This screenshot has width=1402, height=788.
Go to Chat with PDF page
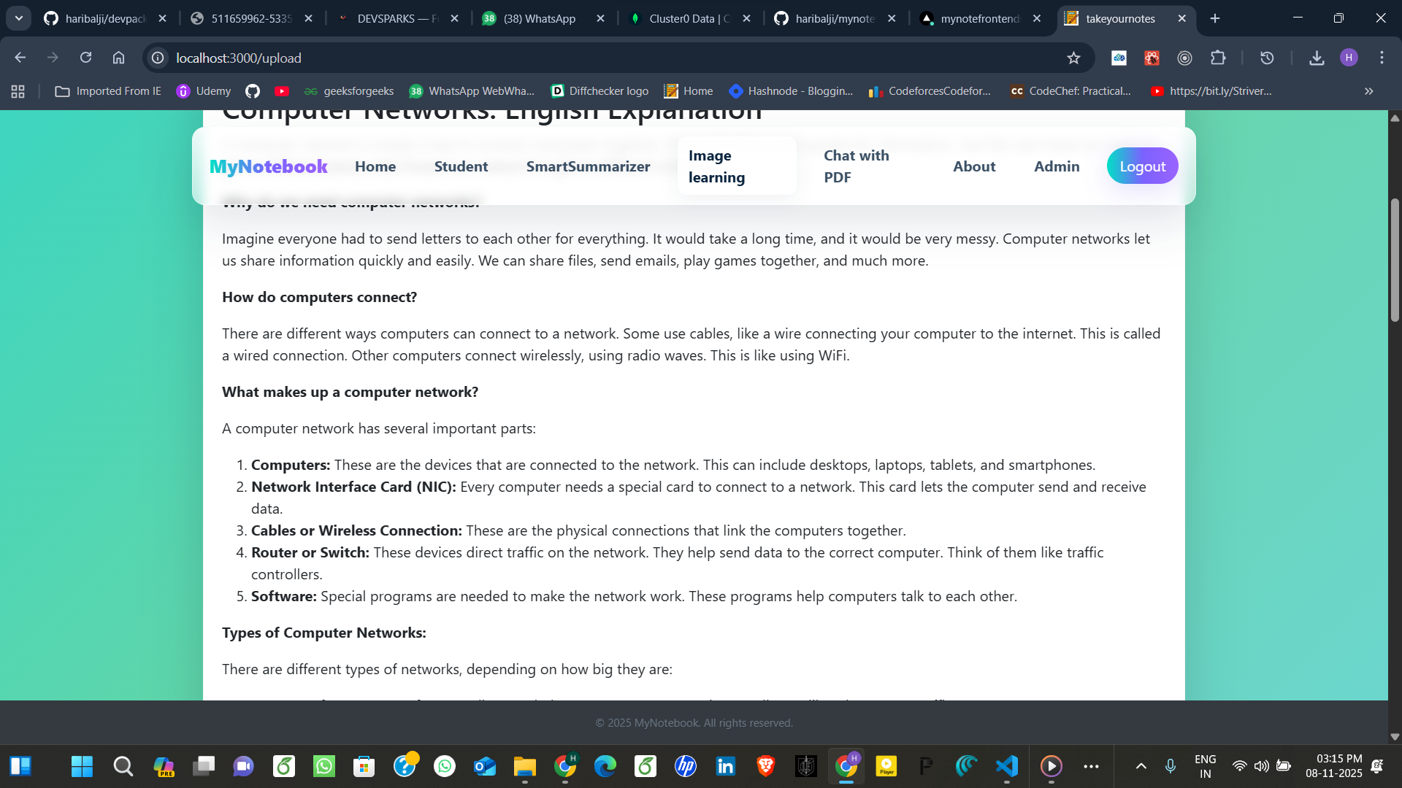(856, 166)
